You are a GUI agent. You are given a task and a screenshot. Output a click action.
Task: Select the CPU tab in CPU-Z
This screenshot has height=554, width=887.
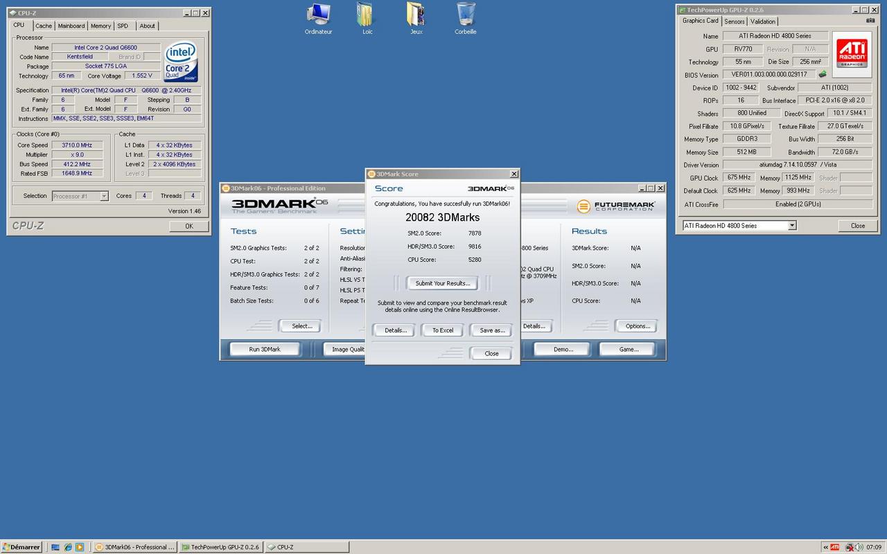click(x=19, y=25)
